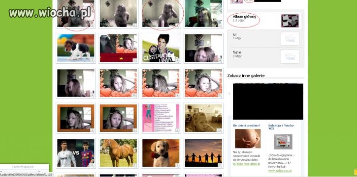Open the sunset silhouettes holding hands thumbnail
Viewport: 357px width, 177px height.
[x=203, y=153]
